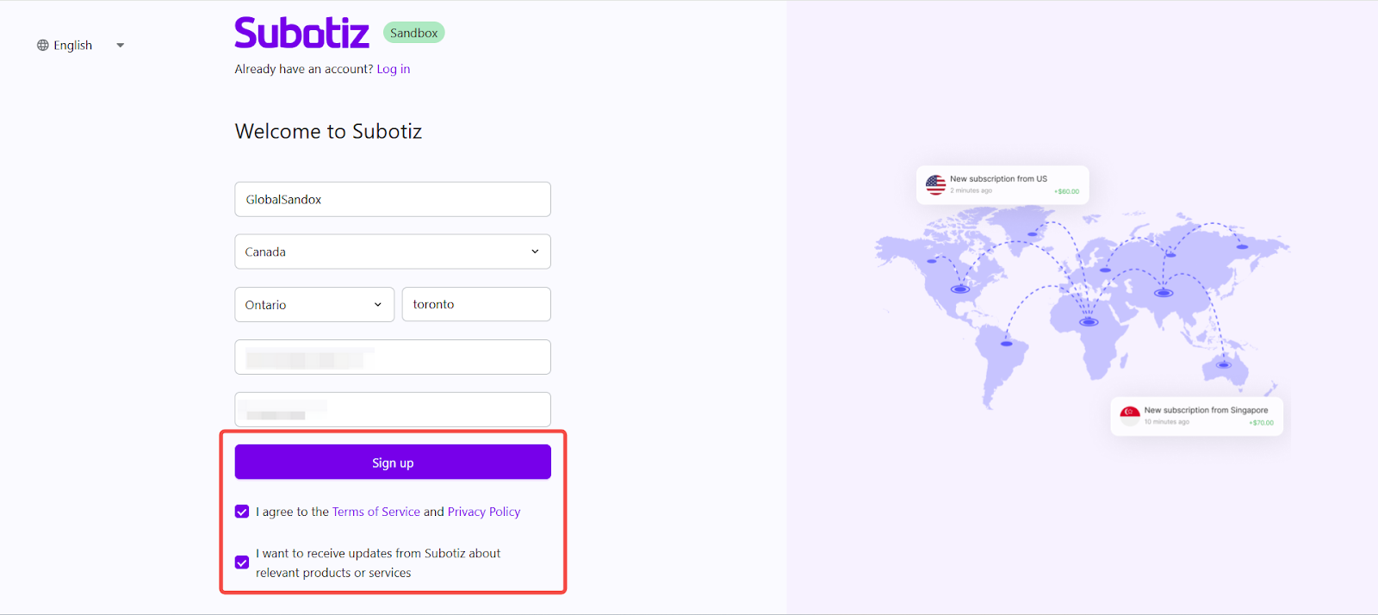Click the globe language icon
The width and height of the screenshot is (1378, 615).
click(43, 46)
